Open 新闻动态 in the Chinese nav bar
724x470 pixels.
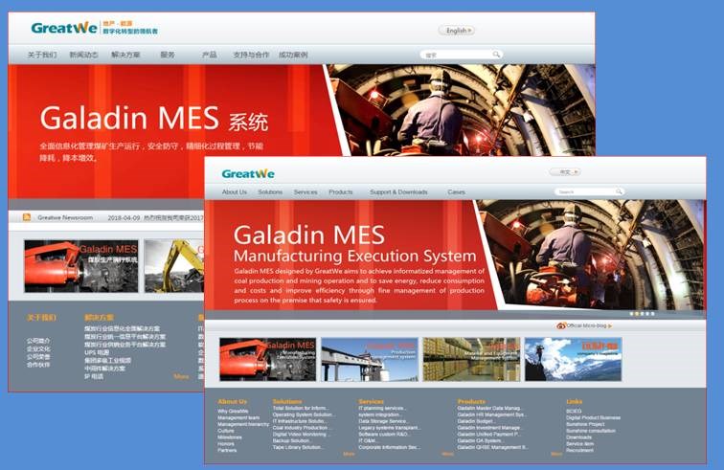point(83,55)
